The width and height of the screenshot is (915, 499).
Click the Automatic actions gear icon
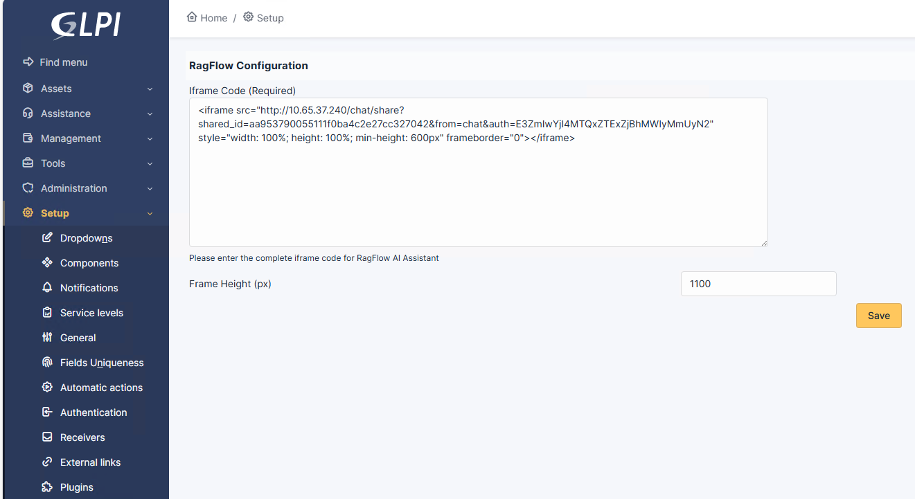tap(47, 388)
